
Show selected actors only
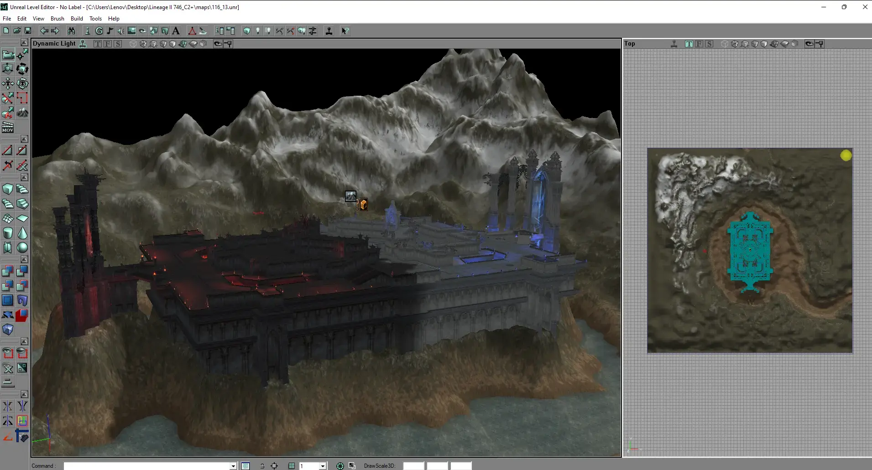(8, 353)
